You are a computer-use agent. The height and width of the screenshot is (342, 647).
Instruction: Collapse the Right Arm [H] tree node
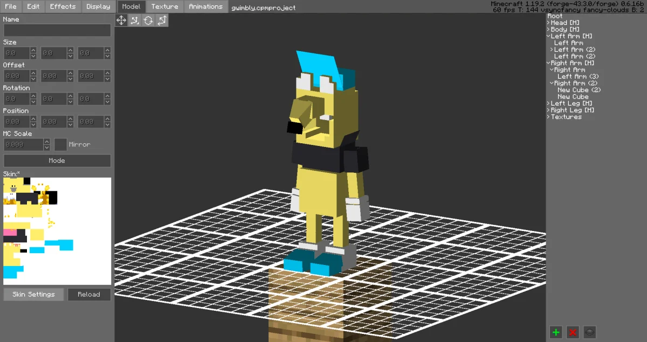pyautogui.click(x=548, y=63)
